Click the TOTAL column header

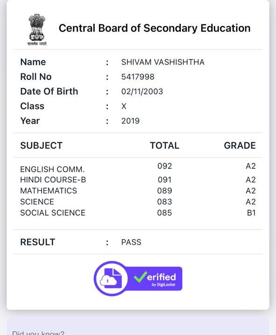click(x=165, y=146)
